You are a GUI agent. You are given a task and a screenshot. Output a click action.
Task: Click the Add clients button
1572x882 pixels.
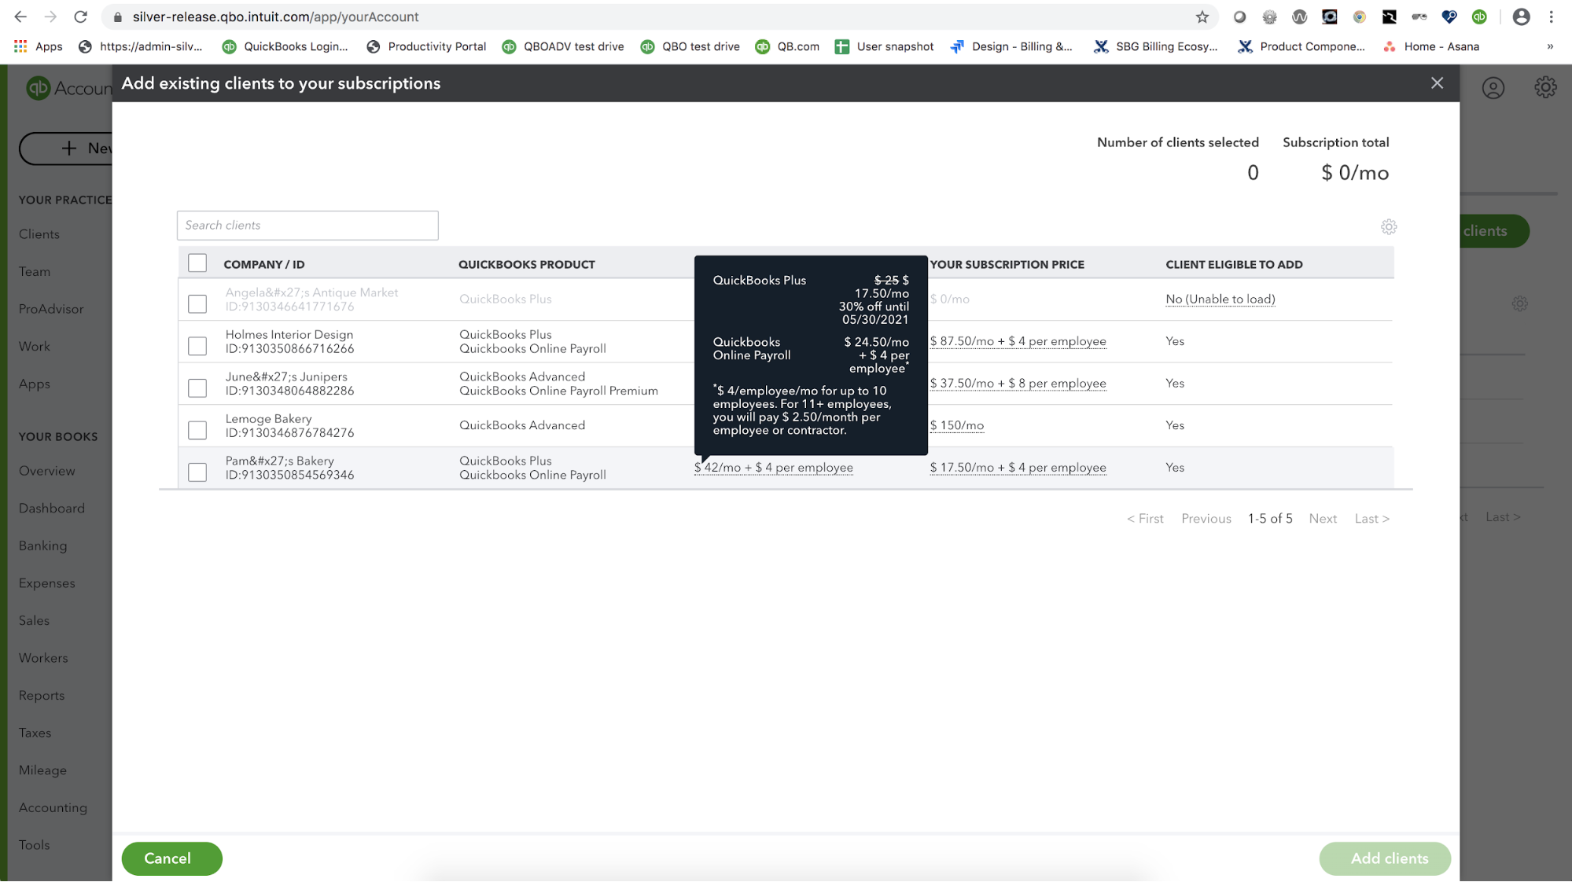pos(1385,858)
